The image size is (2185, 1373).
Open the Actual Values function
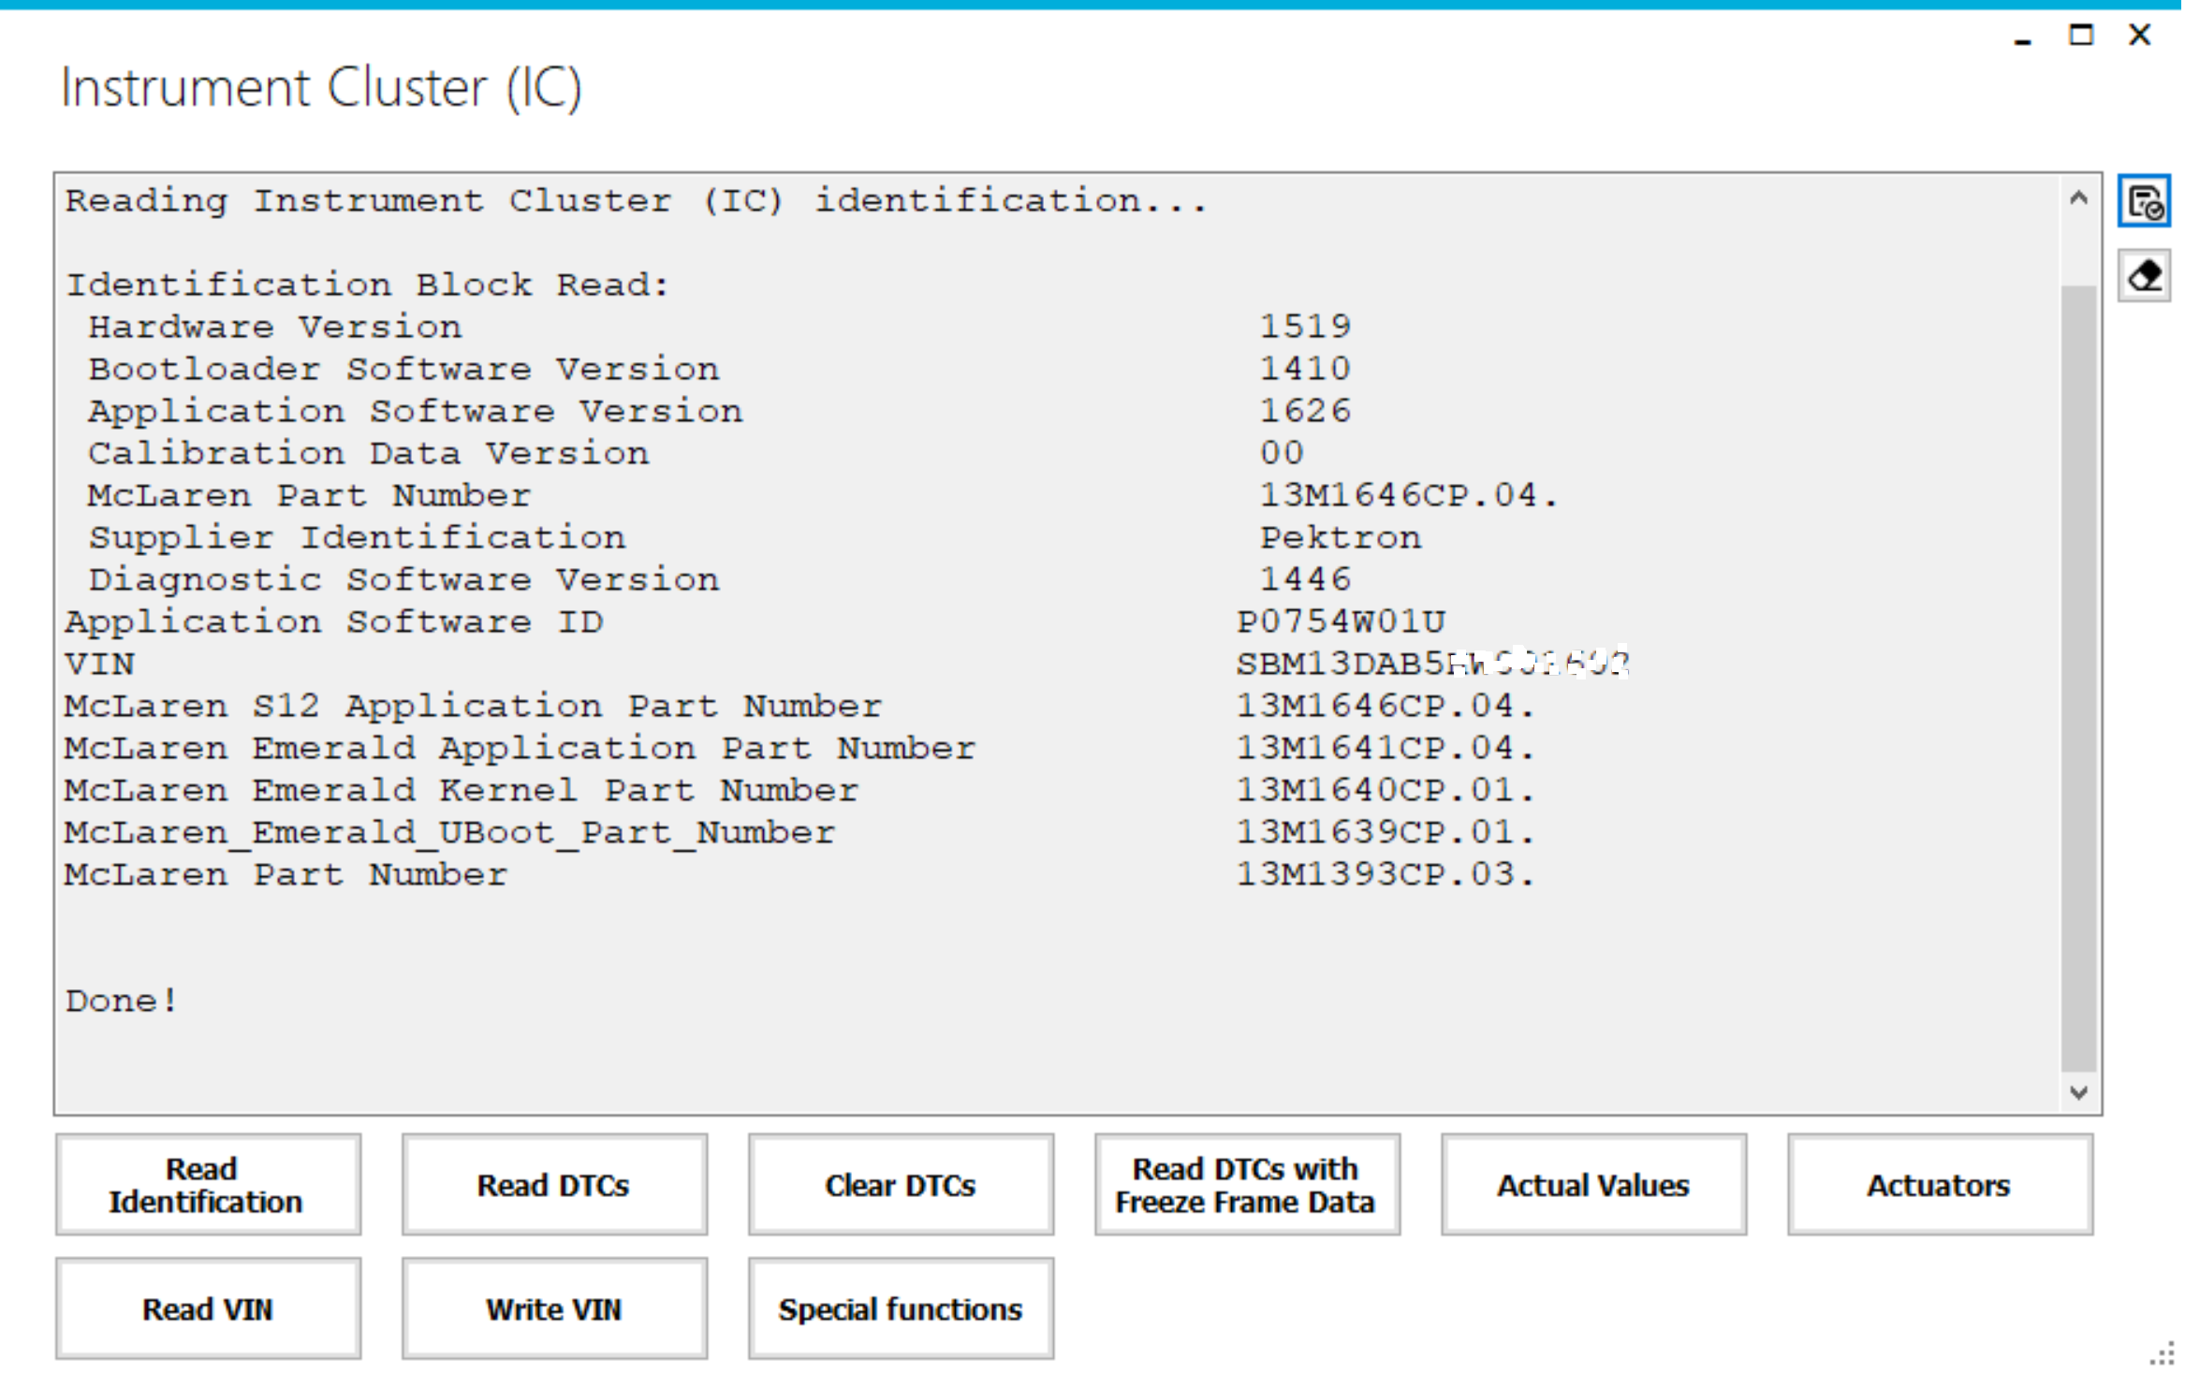(x=1593, y=1186)
